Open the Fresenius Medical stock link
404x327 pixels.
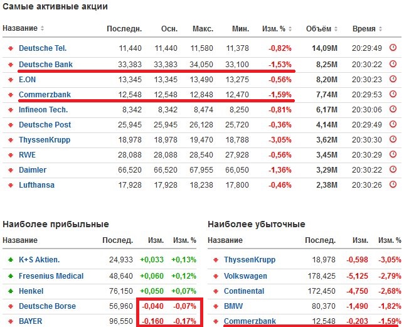point(52,276)
